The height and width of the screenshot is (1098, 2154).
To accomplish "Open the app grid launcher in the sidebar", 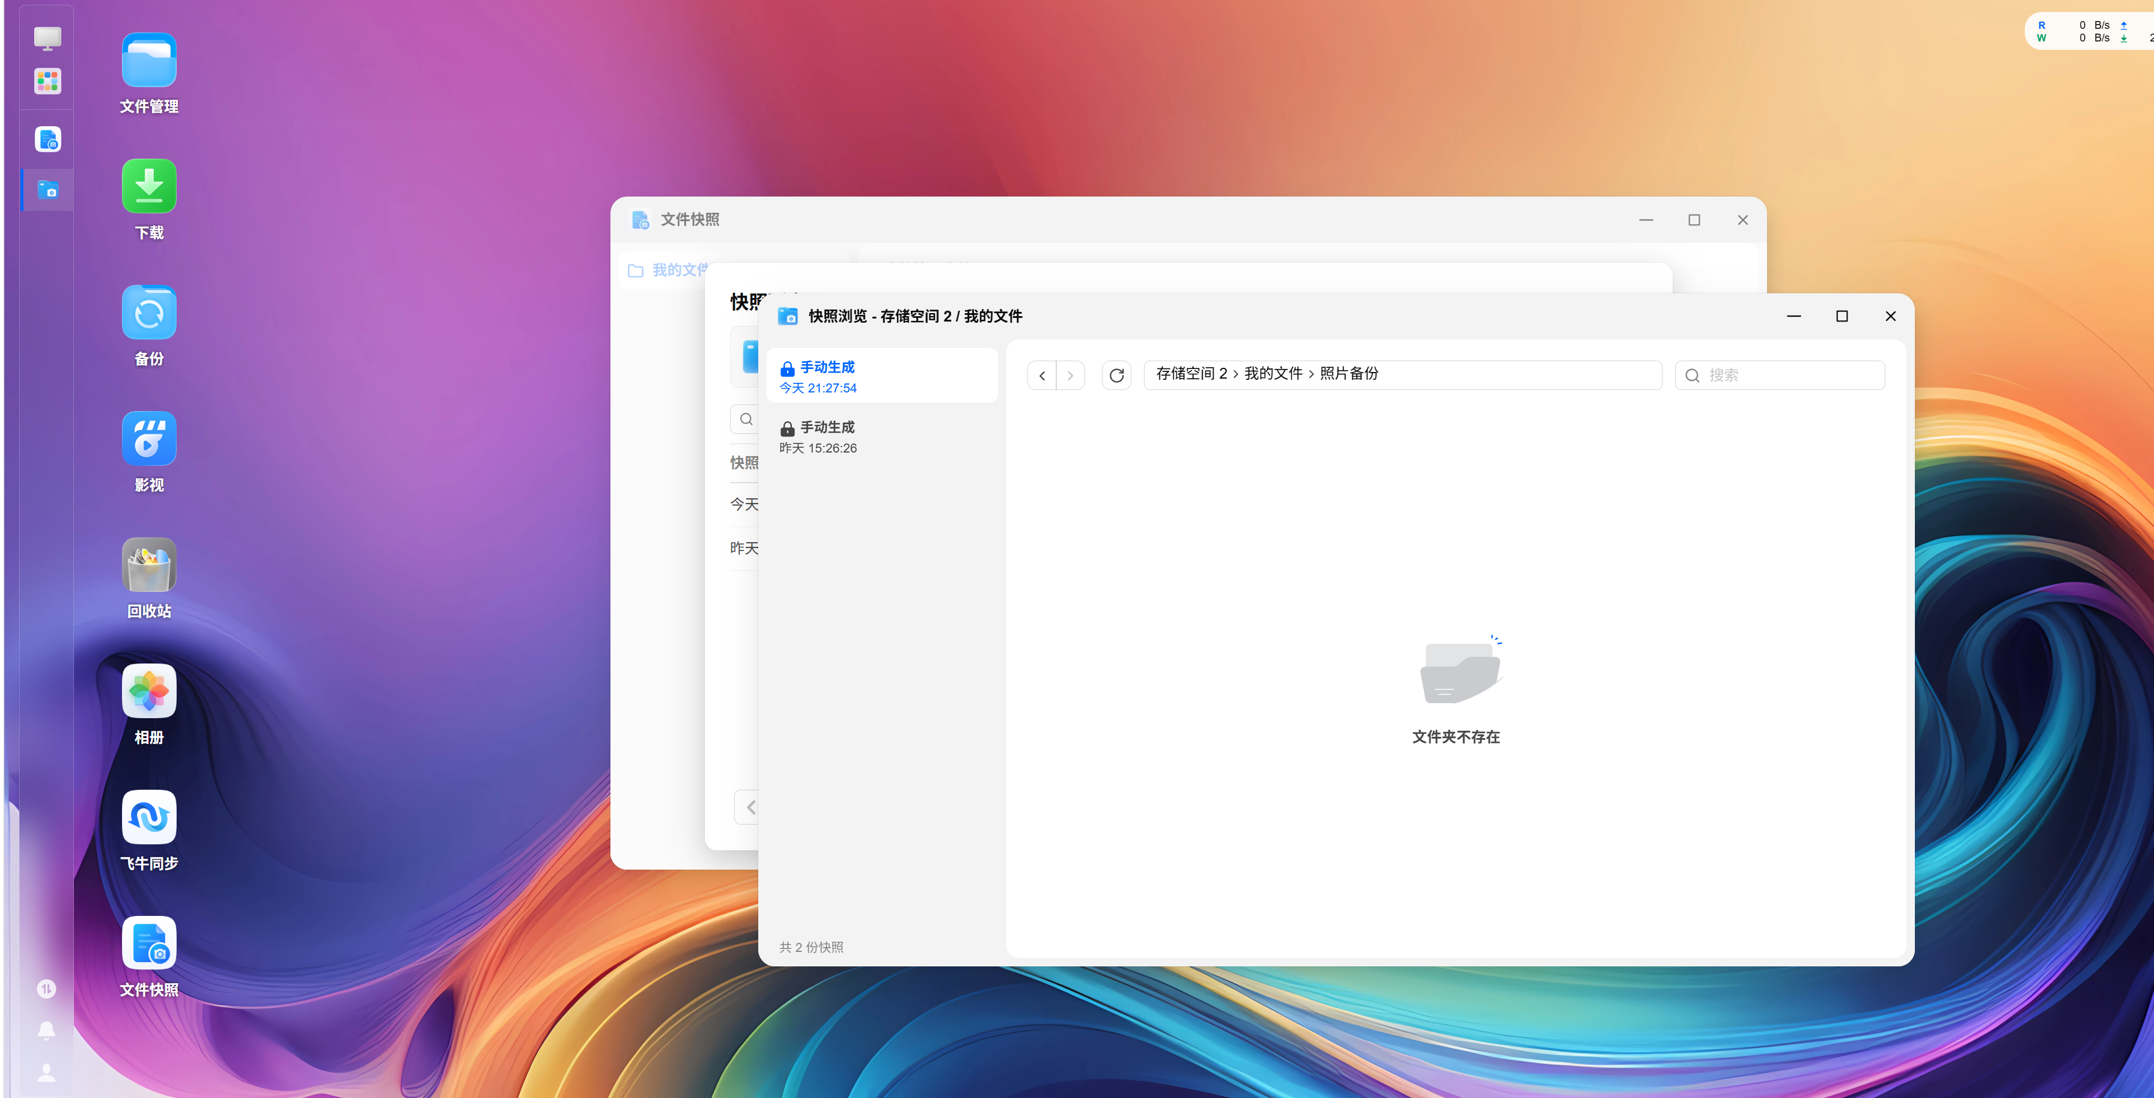I will [x=47, y=81].
